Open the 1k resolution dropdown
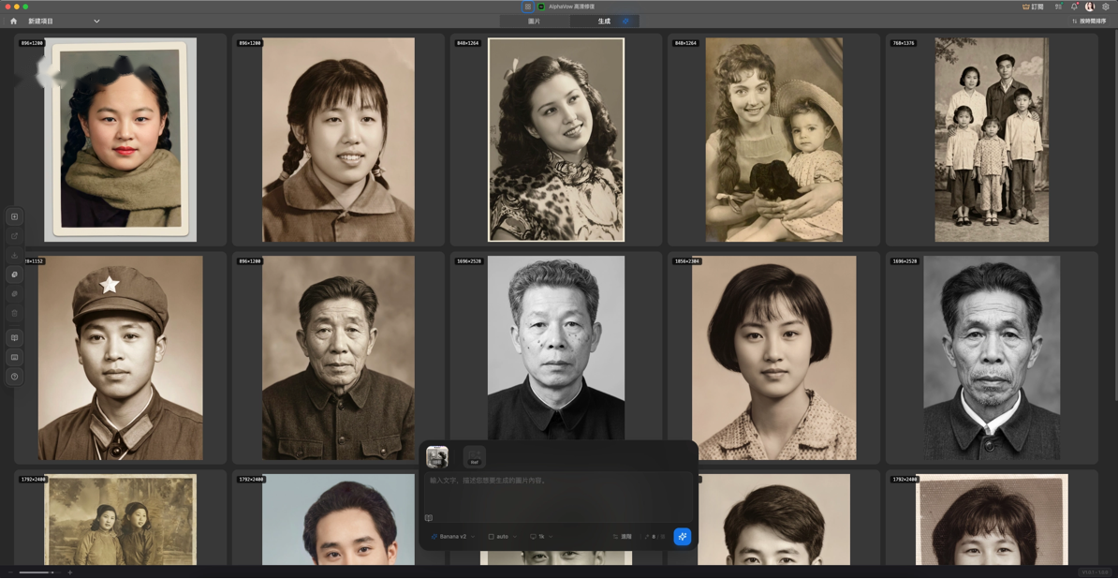Viewport: 1118px width, 579px height. tap(541, 536)
